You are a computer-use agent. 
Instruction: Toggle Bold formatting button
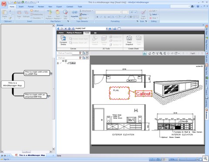pos(98,17)
